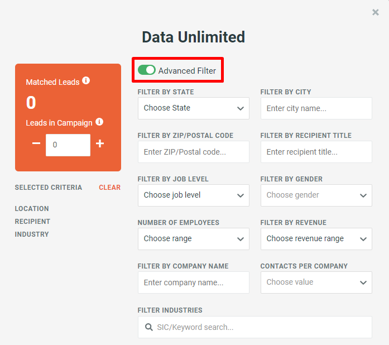The image size is (389, 345).
Task: Click the FILTER BY REVENUE label
Action: (293, 223)
